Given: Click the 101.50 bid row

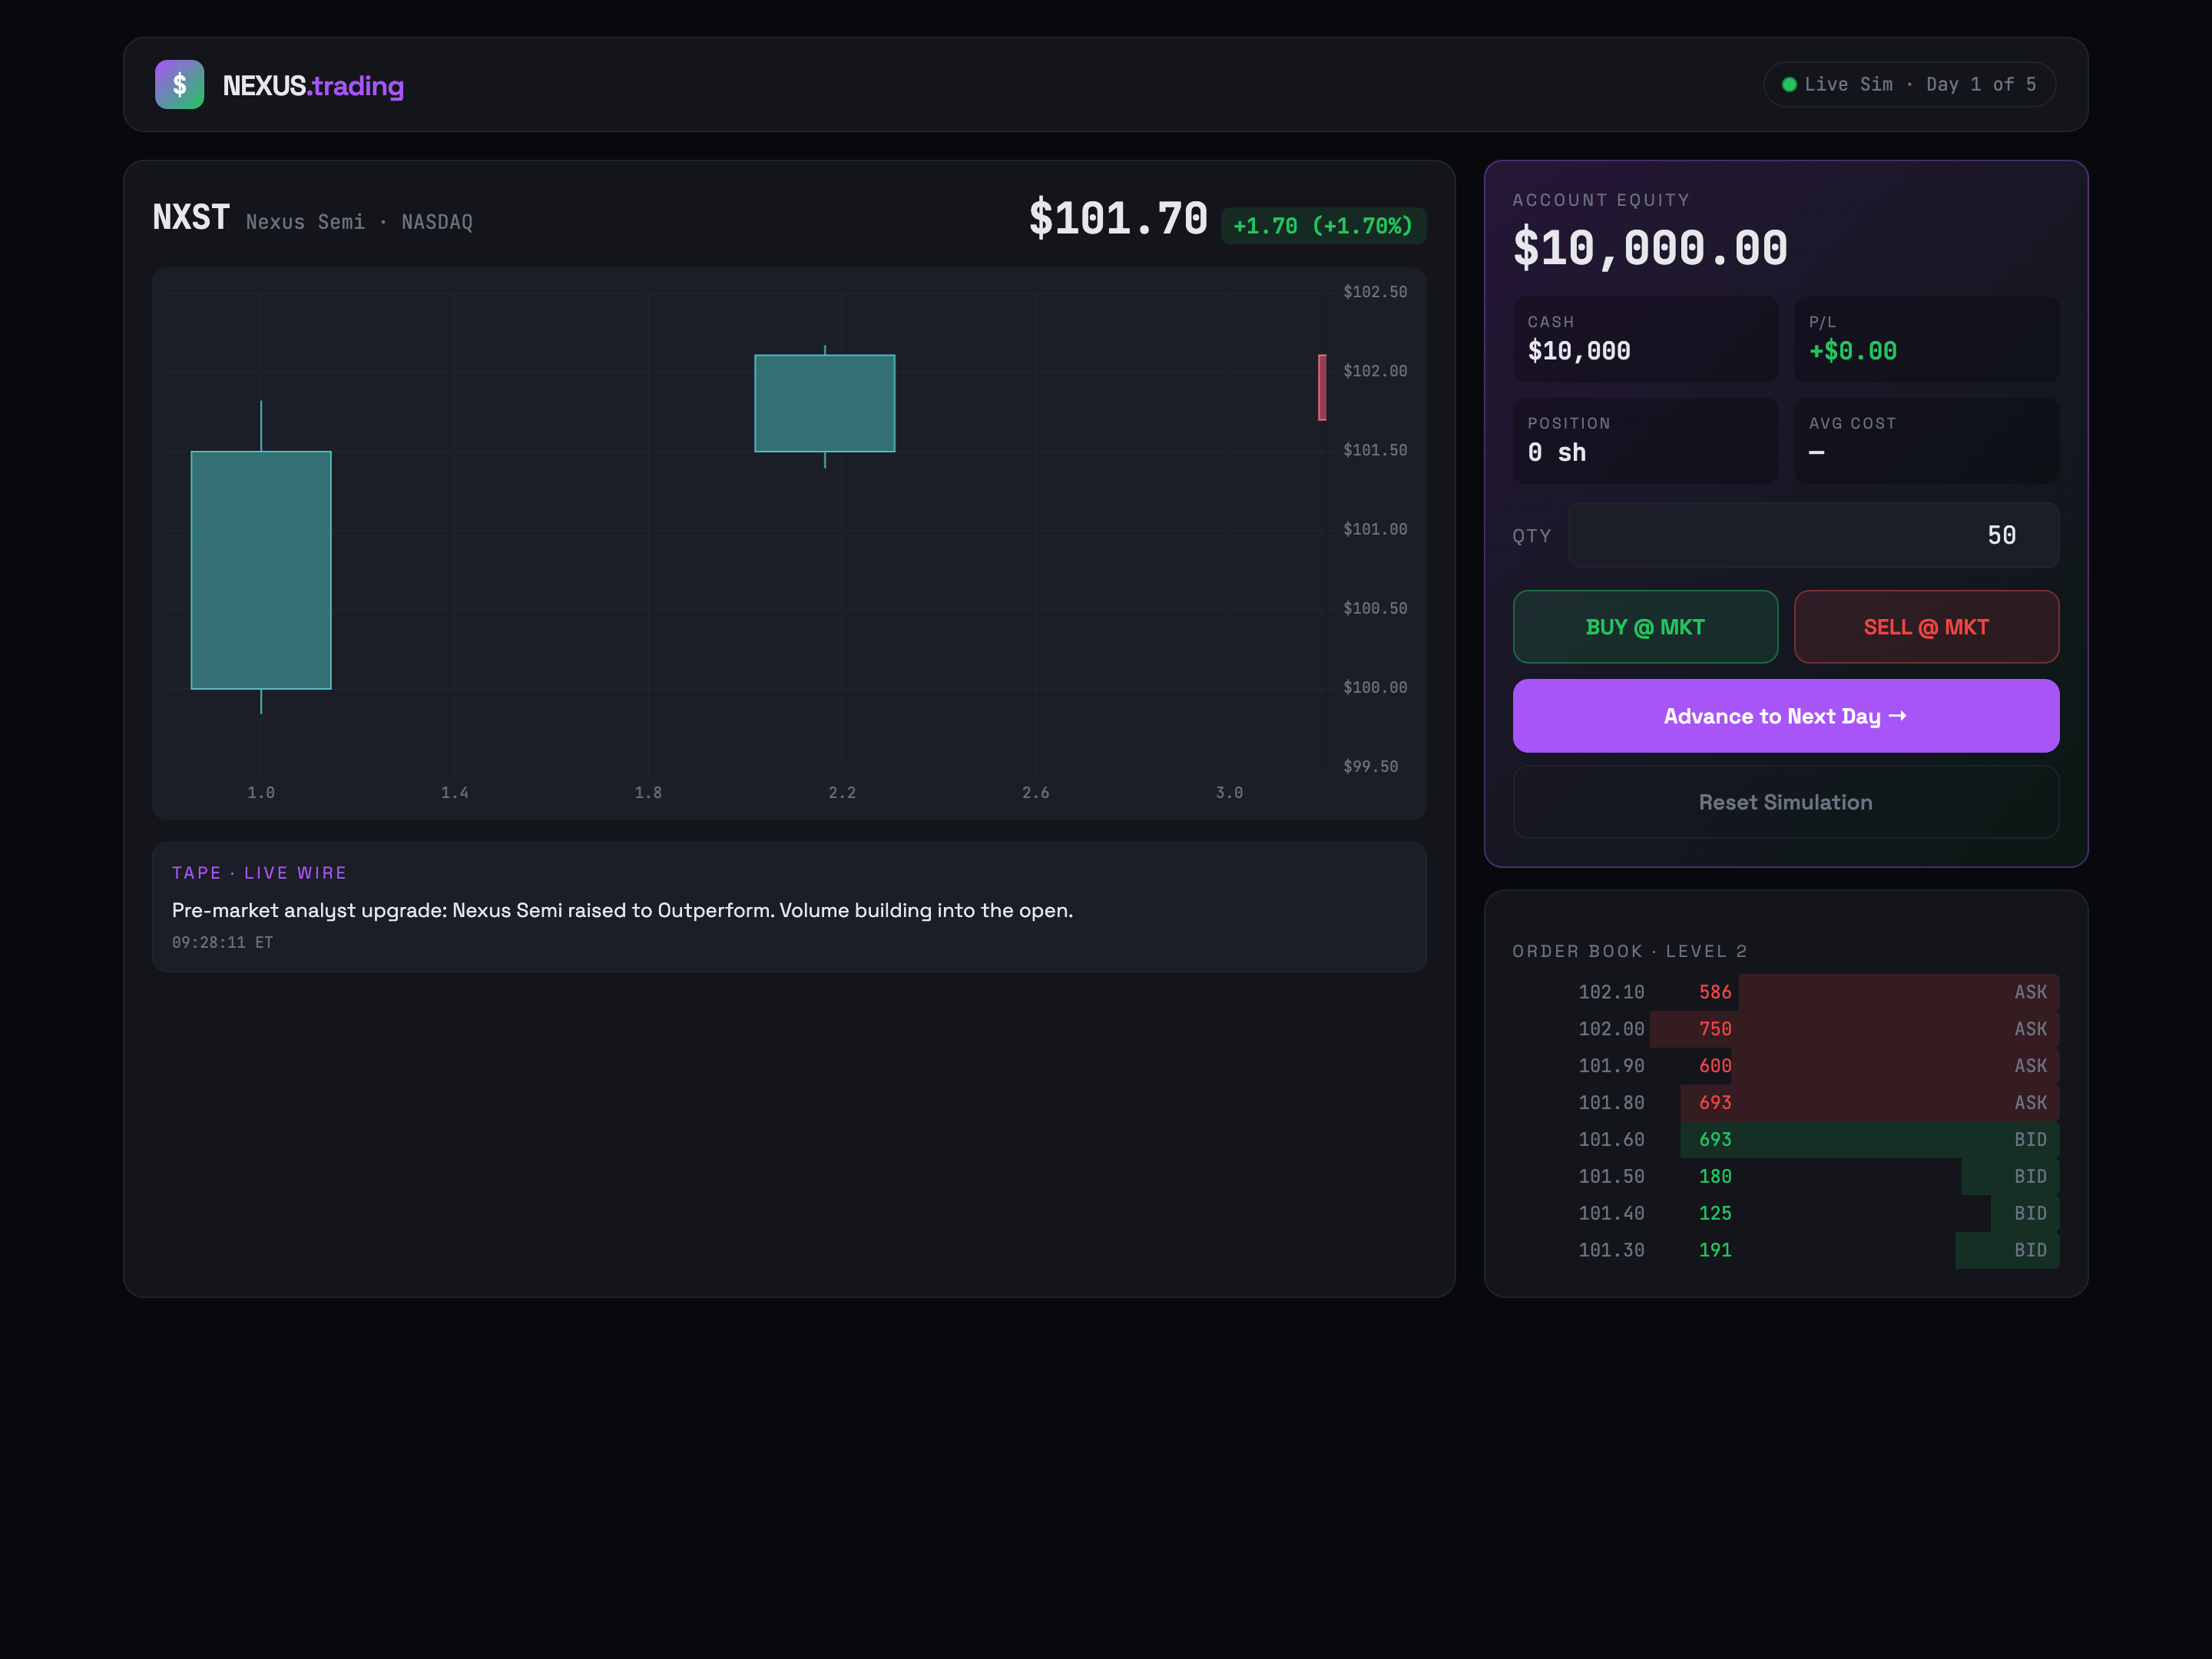Looking at the screenshot, I should pyautogui.click(x=1786, y=1177).
